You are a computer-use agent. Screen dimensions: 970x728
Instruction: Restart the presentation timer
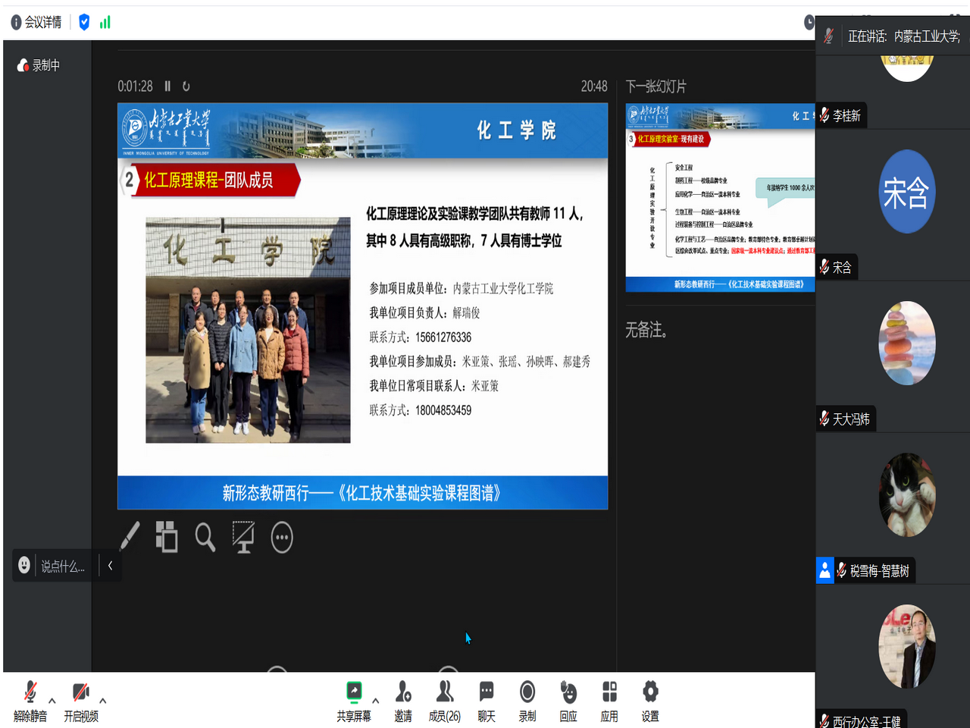pyautogui.click(x=186, y=86)
